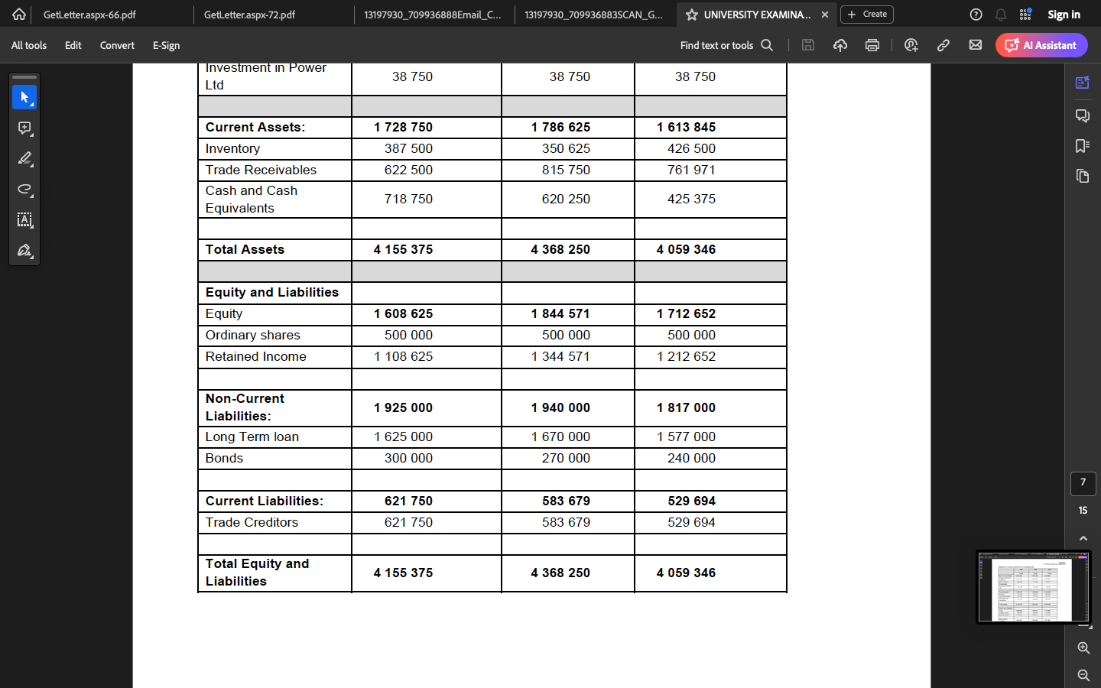Go to previous page with up chevron
Image resolution: width=1101 pixels, height=688 pixels.
[x=1083, y=539]
